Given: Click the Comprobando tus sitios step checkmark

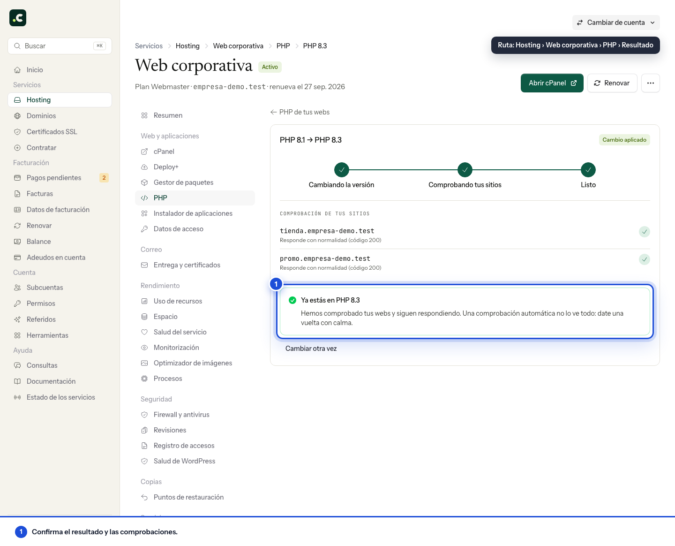Looking at the screenshot, I should tap(465, 170).
